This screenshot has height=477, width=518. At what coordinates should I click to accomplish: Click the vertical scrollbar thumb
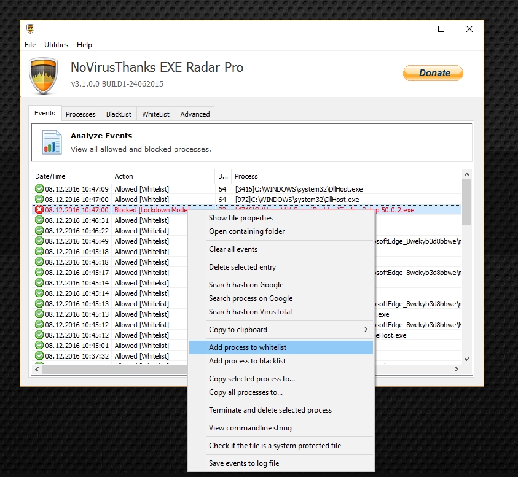467,202
